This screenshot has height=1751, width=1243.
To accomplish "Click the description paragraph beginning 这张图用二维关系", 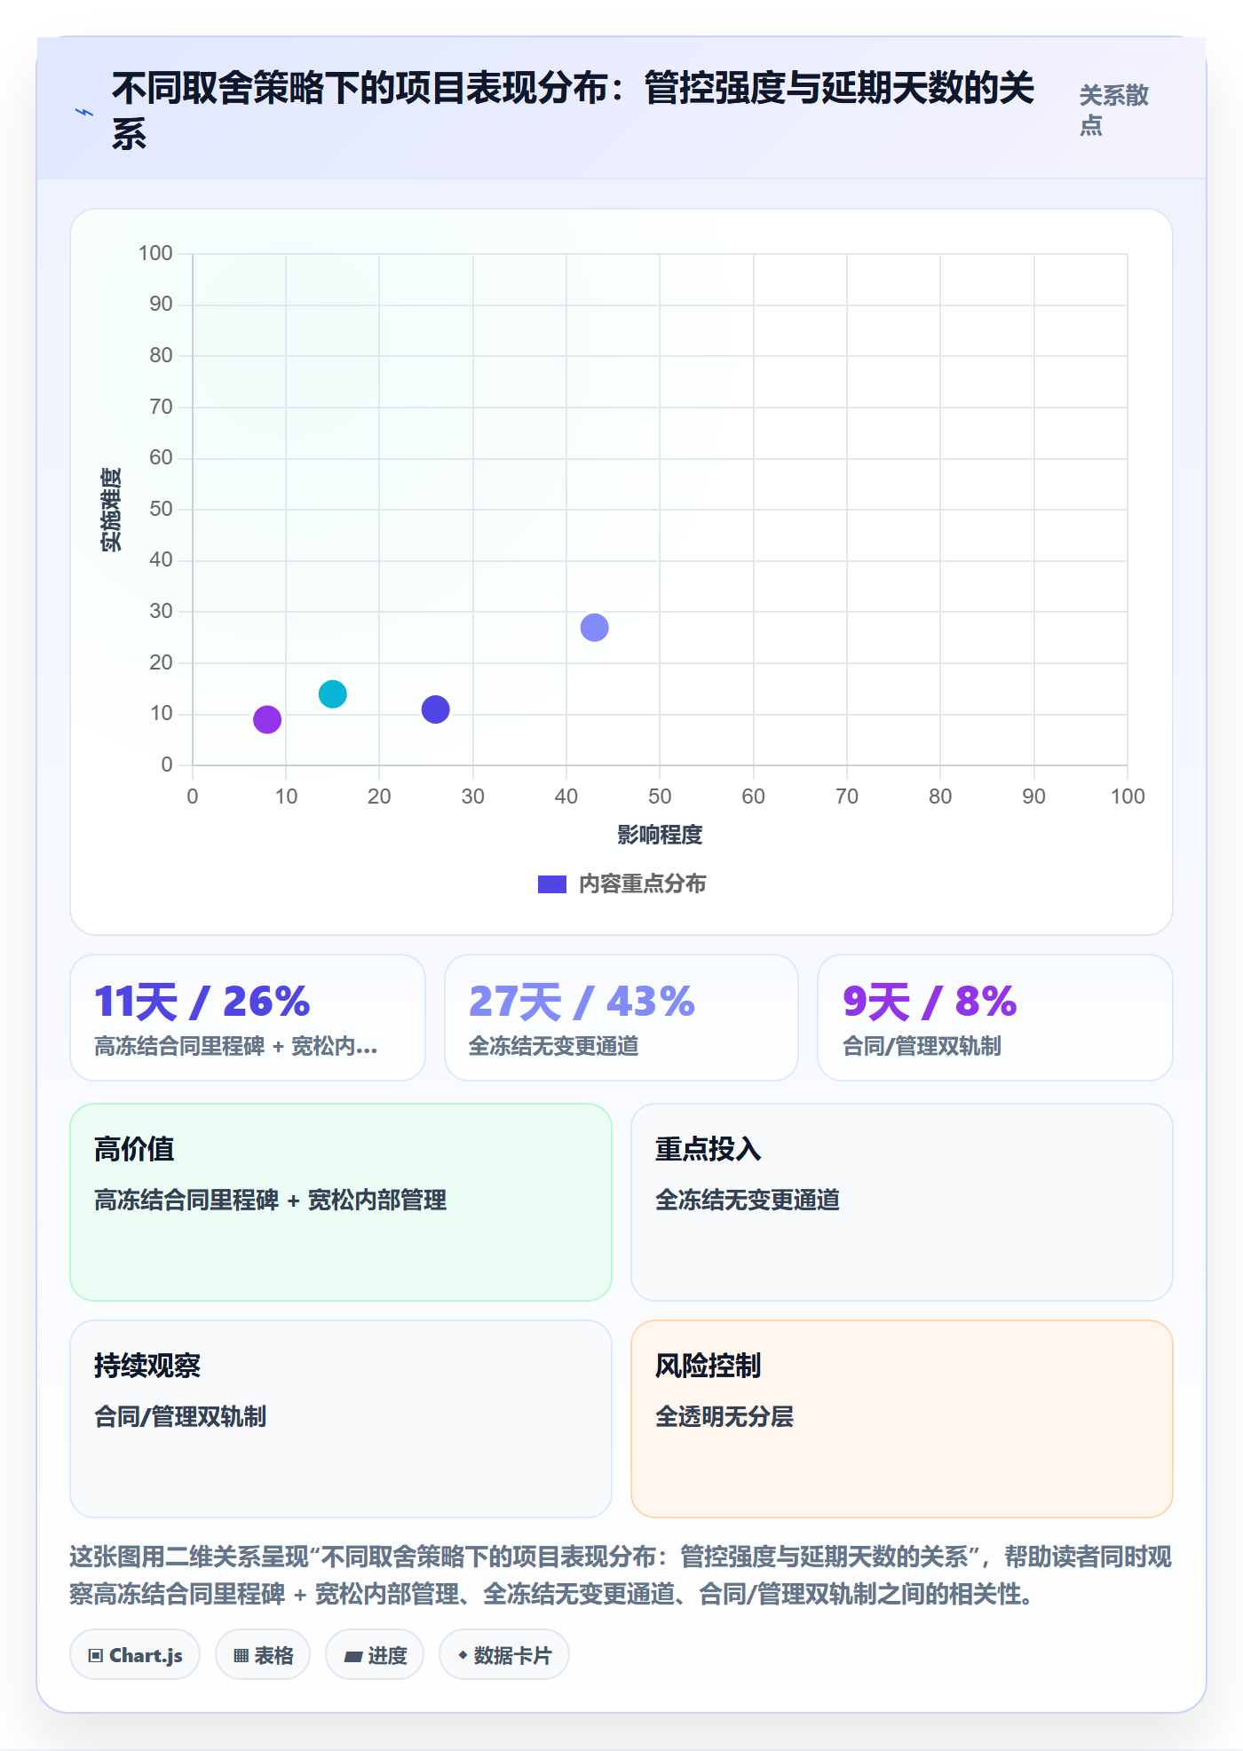I will 621,1575.
